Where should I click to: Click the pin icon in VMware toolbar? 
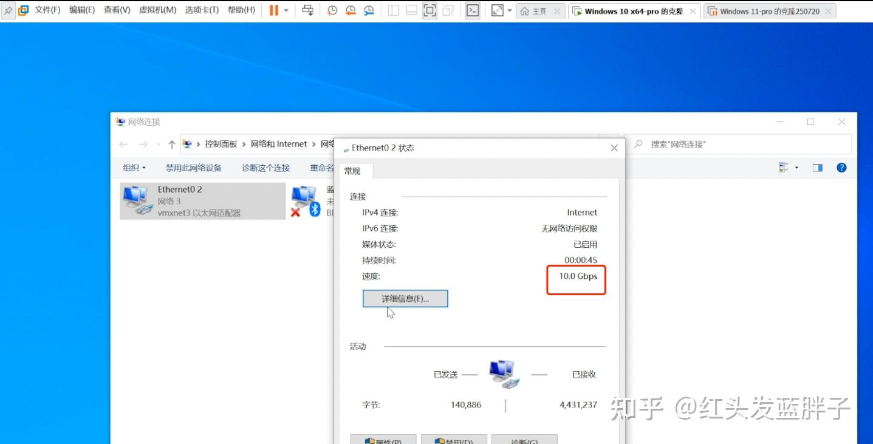tap(8, 10)
